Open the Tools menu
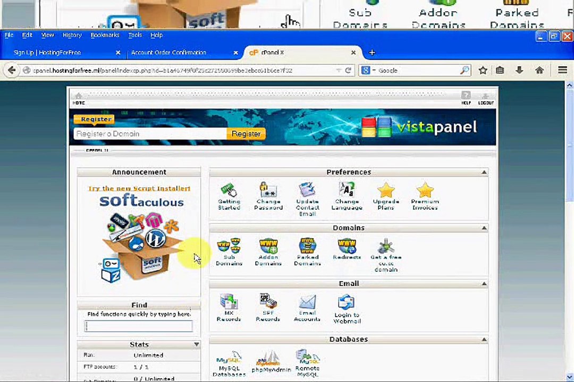Viewport: 574px width, 382px height. click(x=135, y=35)
